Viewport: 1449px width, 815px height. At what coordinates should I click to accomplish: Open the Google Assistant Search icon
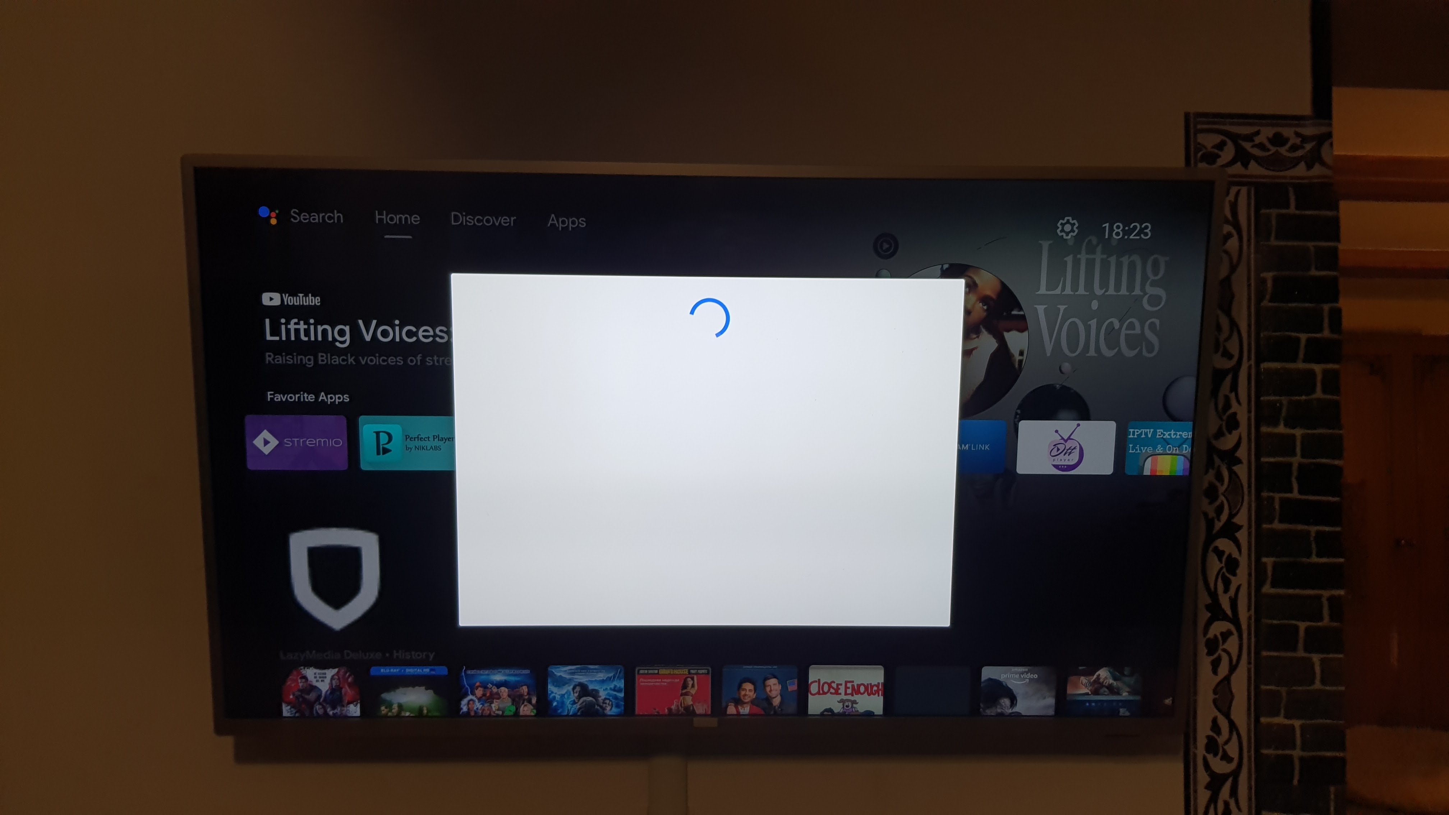tap(268, 218)
